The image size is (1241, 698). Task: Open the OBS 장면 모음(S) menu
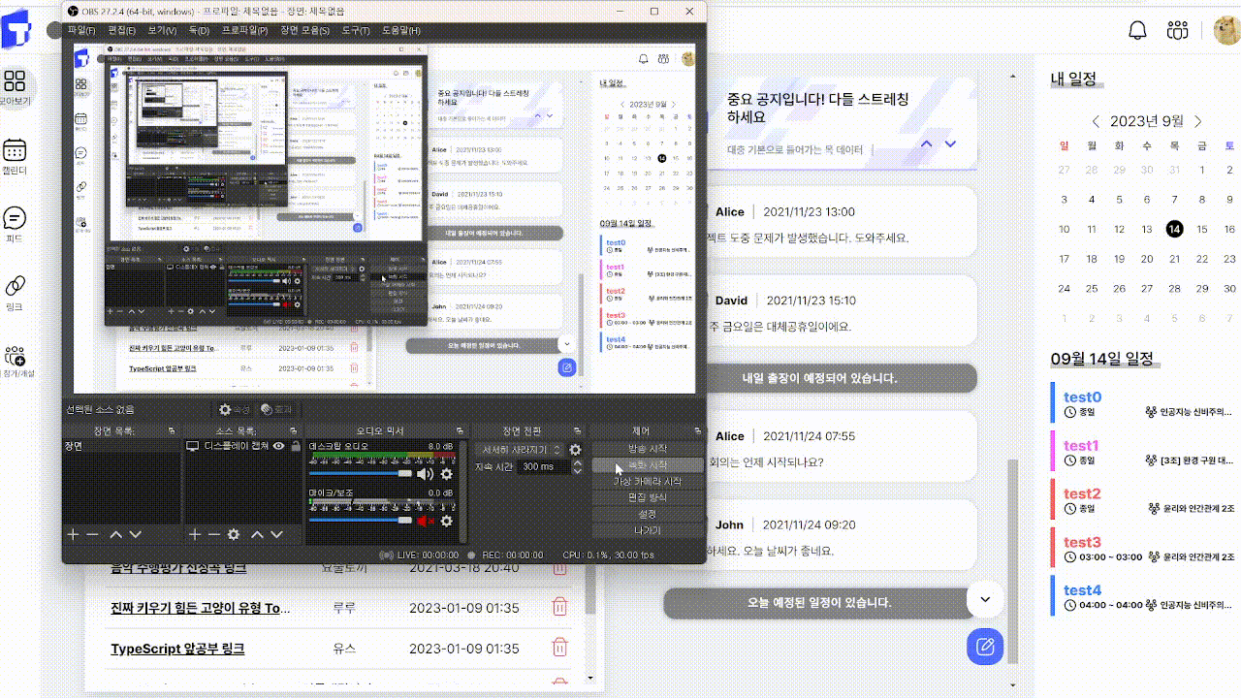pyautogui.click(x=305, y=31)
